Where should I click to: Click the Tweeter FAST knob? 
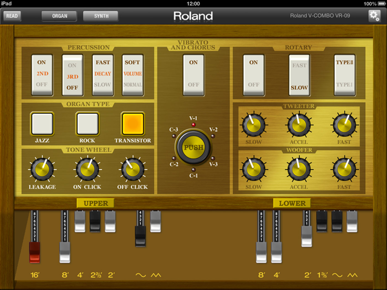tap(344, 125)
